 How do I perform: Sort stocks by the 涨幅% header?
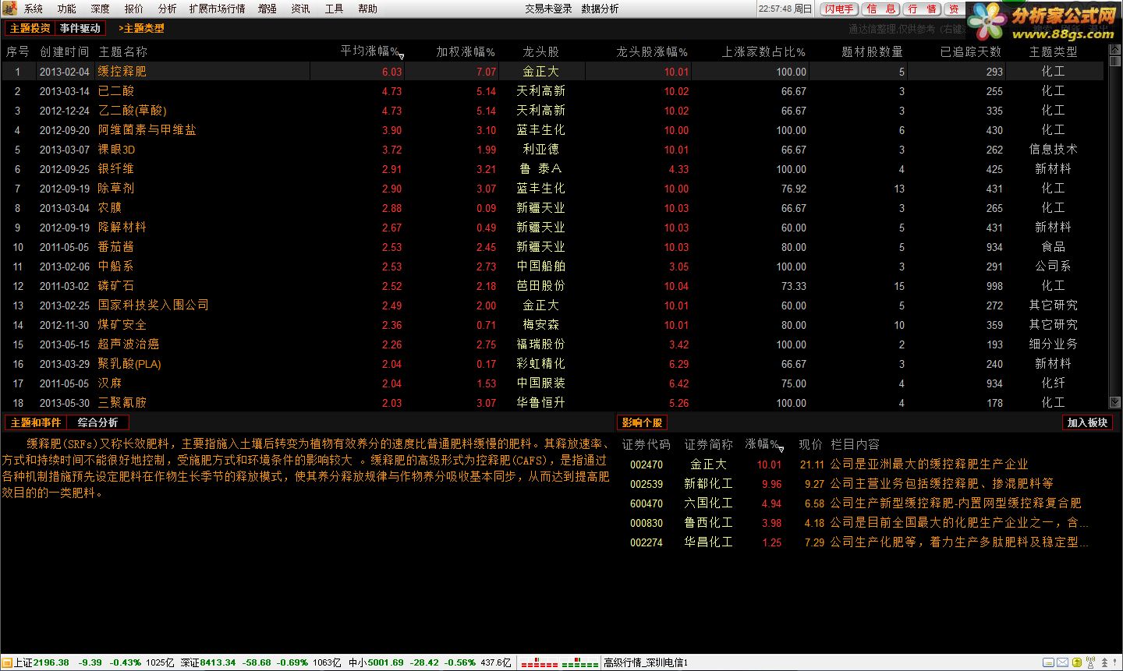coord(763,444)
